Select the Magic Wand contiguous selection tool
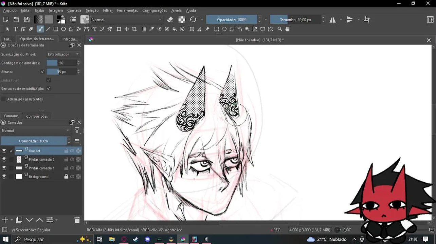Viewport: 436px width, 244px height. (x=247, y=29)
